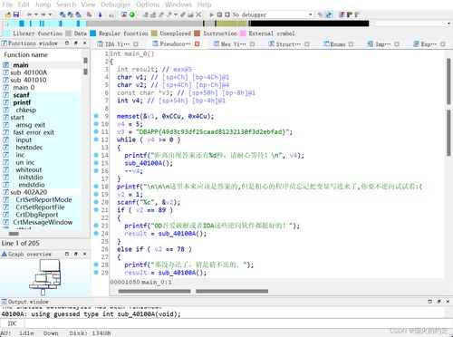Close the Functions window panel
This screenshot has height=337, width=453.
coord(85,43)
